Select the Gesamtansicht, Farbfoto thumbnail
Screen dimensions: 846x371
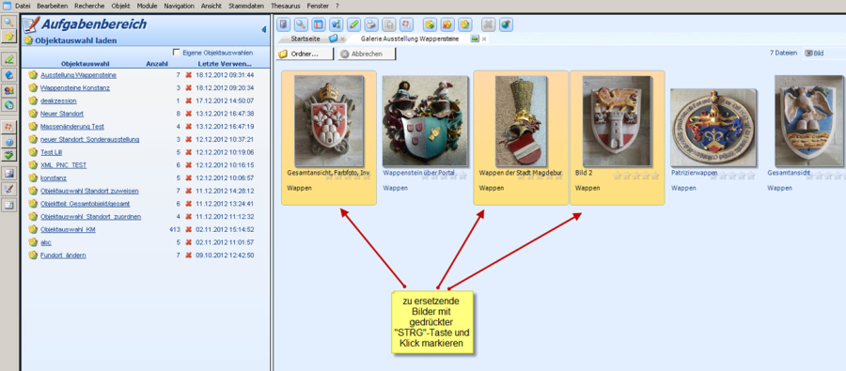[329, 120]
